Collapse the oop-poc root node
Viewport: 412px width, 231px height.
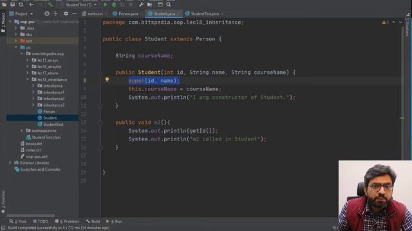tap(10, 22)
